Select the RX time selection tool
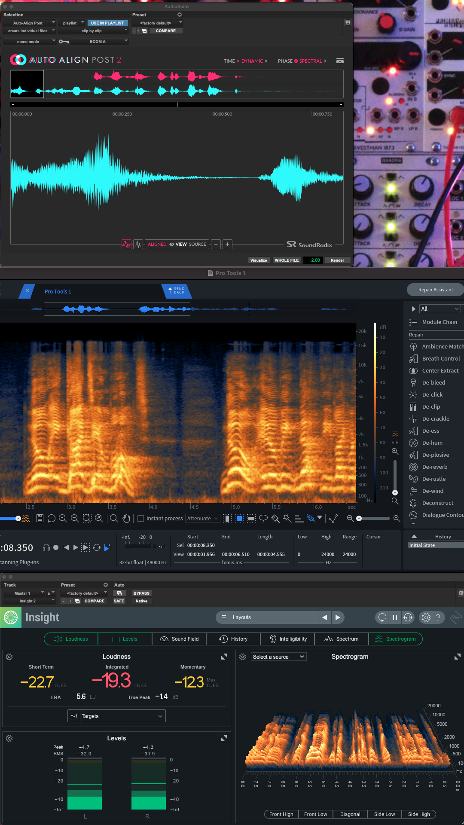Viewport: 464px width, 825px height. coord(228,519)
